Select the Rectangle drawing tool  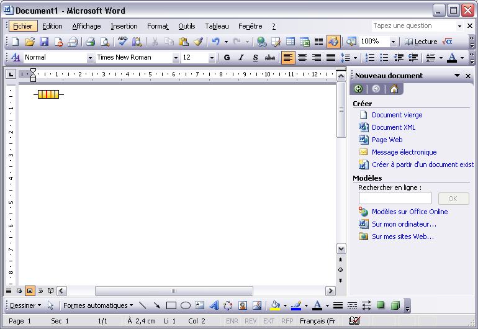click(171, 305)
